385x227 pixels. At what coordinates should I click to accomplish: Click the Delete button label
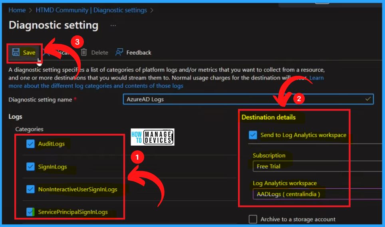[100, 52]
